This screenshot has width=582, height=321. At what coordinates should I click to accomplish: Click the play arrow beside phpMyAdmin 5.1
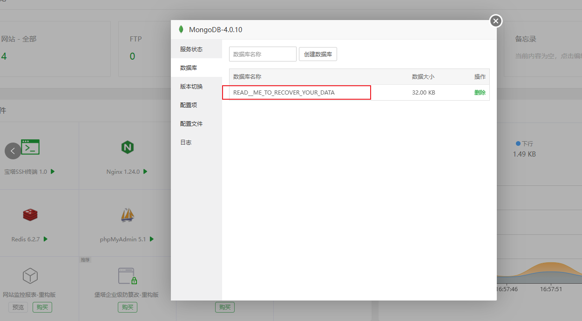pos(152,239)
